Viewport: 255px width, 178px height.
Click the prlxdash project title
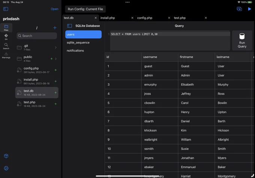[11, 19]
